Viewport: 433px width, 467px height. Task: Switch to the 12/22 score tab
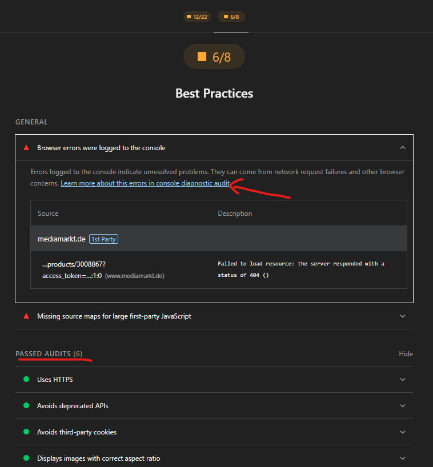(x=197, y=17)
